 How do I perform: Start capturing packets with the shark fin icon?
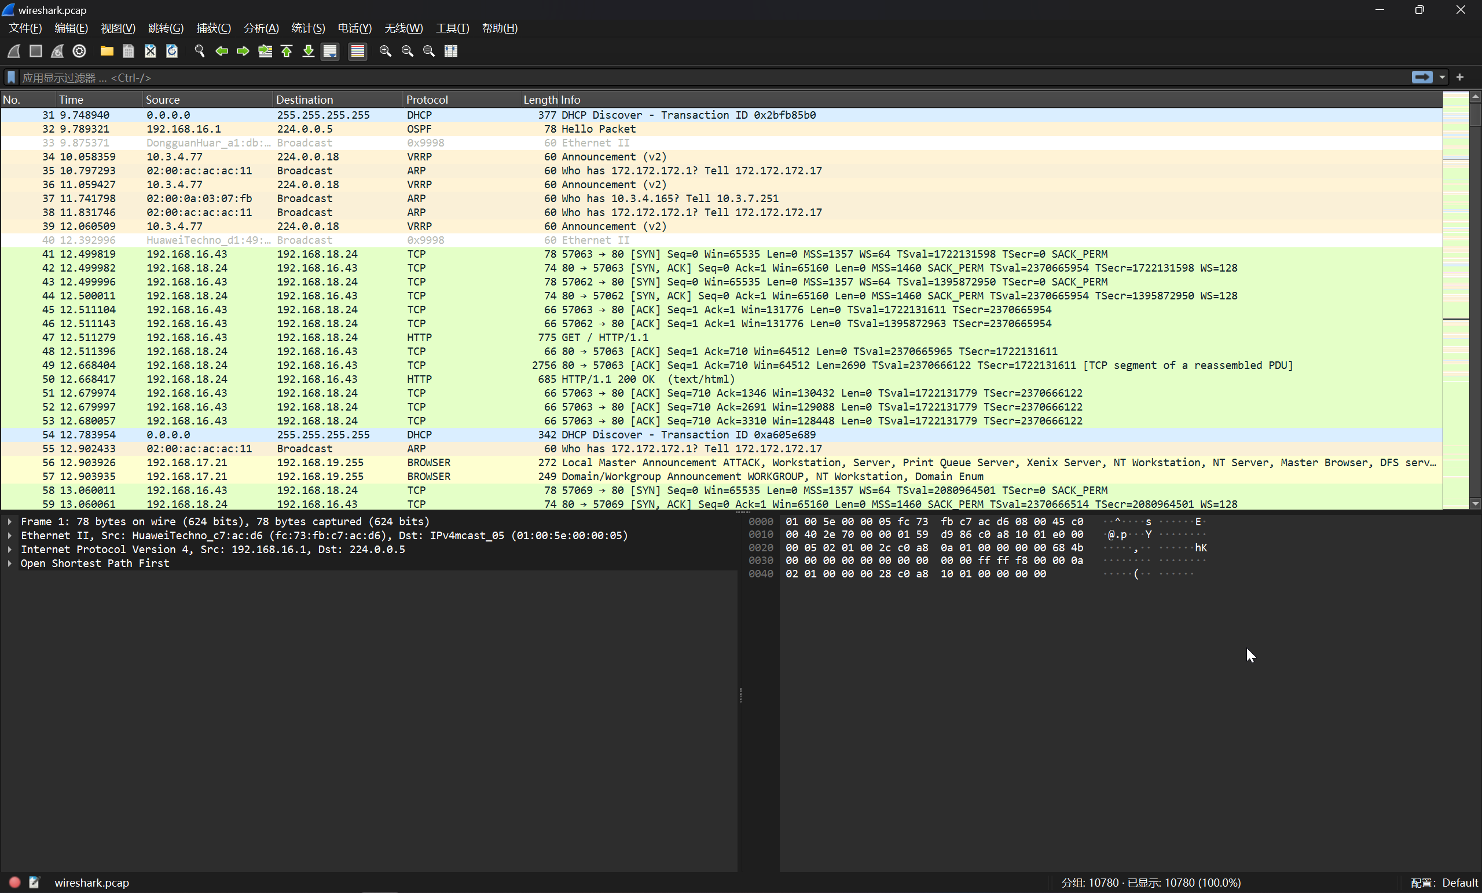tap(14, 51)
